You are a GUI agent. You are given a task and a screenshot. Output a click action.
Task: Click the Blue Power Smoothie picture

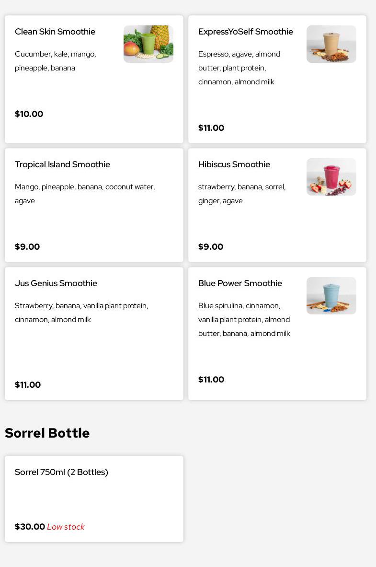pos(331,296)
